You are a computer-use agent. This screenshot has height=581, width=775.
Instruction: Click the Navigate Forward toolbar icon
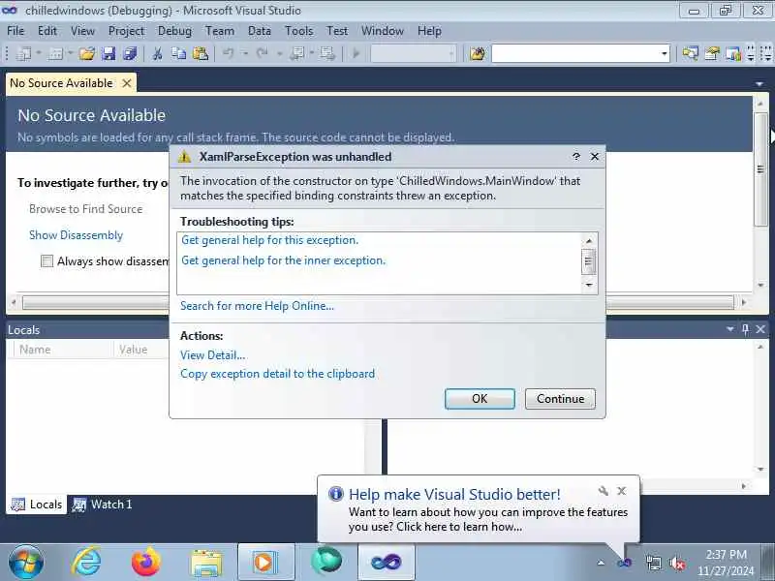[327, 53]
